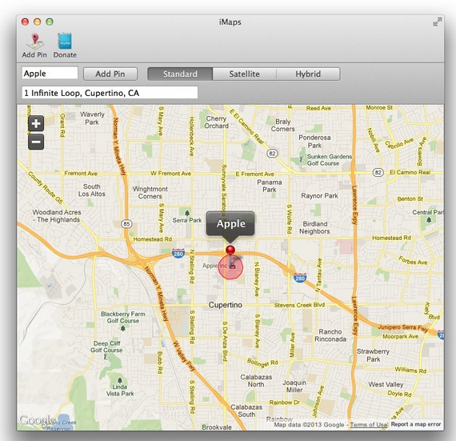Image resolution: width=456 pixels, height=441 pixels.
Task: Click the Calabazas South label
Action: pos(246,411)
